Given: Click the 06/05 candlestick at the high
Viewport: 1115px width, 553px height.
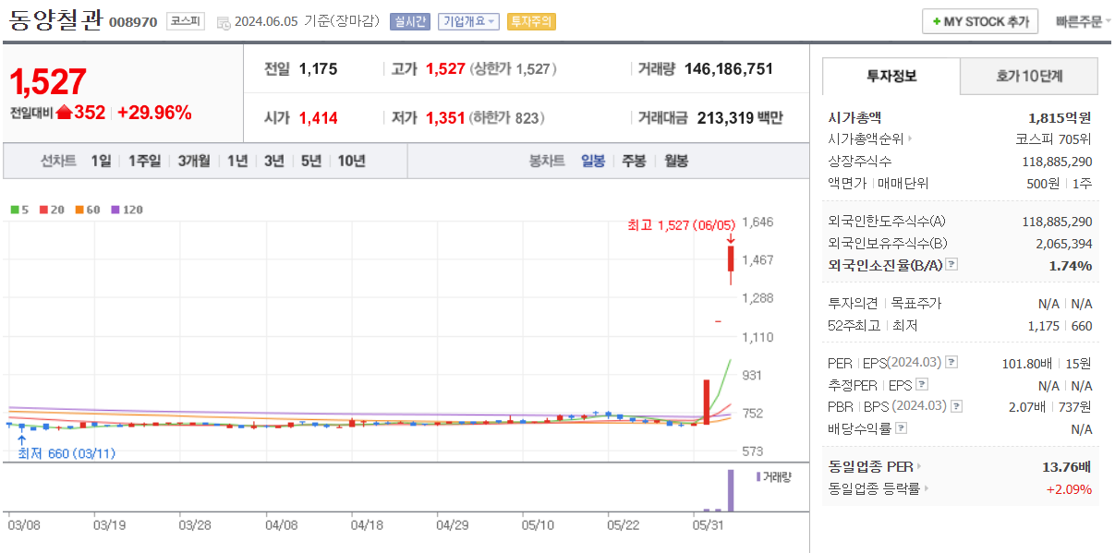Looking at the screenshot, I should 730,259.
